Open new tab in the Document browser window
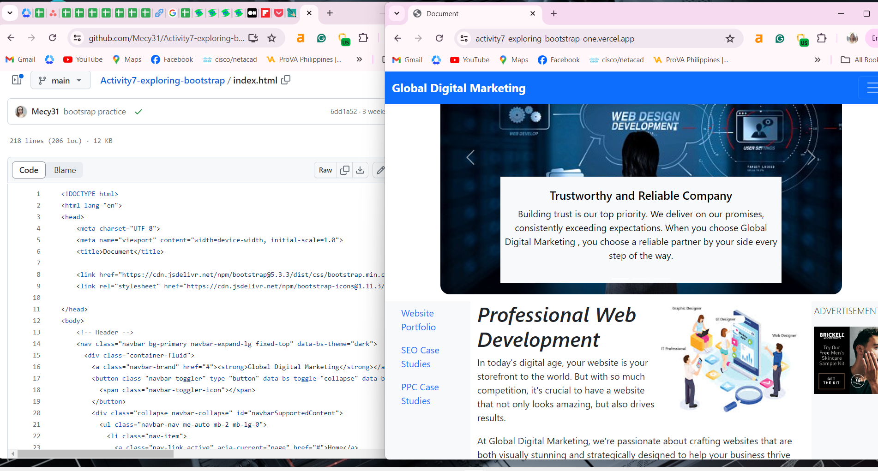The width and height of the screenshot is (878, 471). 553,14
